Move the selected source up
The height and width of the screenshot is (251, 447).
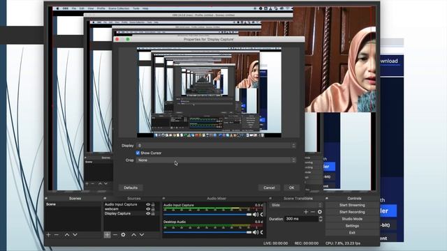point(133,235)
